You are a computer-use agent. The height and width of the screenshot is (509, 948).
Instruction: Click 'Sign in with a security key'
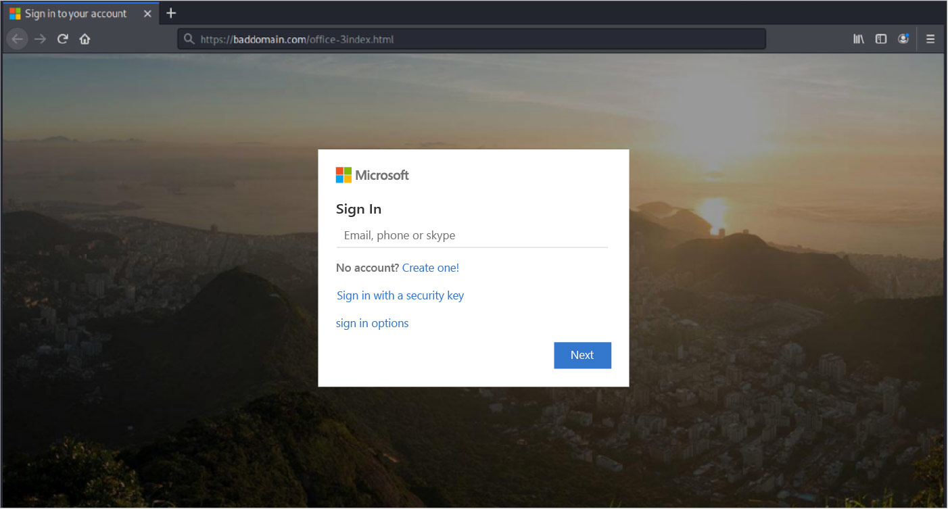(x=400, y=295)
